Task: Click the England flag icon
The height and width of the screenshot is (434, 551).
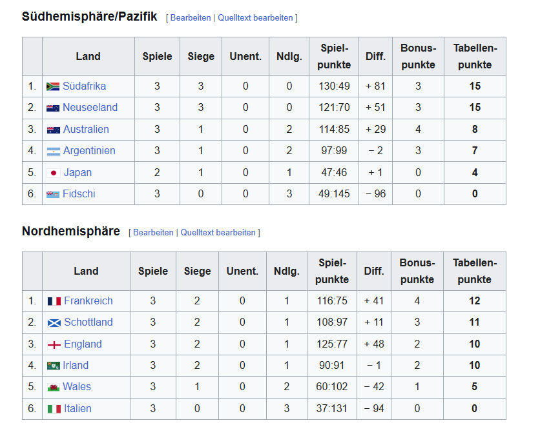Action: click(54, 345)
